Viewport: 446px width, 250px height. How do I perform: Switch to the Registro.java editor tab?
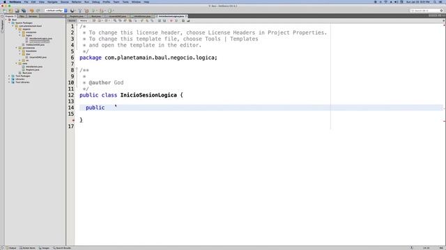77,16
